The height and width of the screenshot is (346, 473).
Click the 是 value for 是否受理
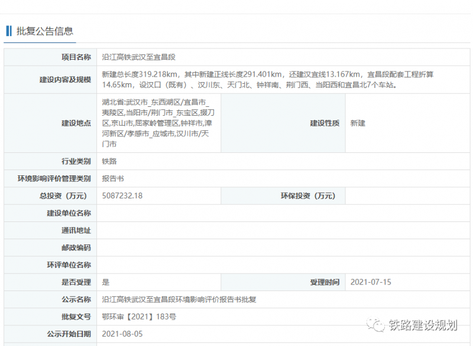(106, 282)
